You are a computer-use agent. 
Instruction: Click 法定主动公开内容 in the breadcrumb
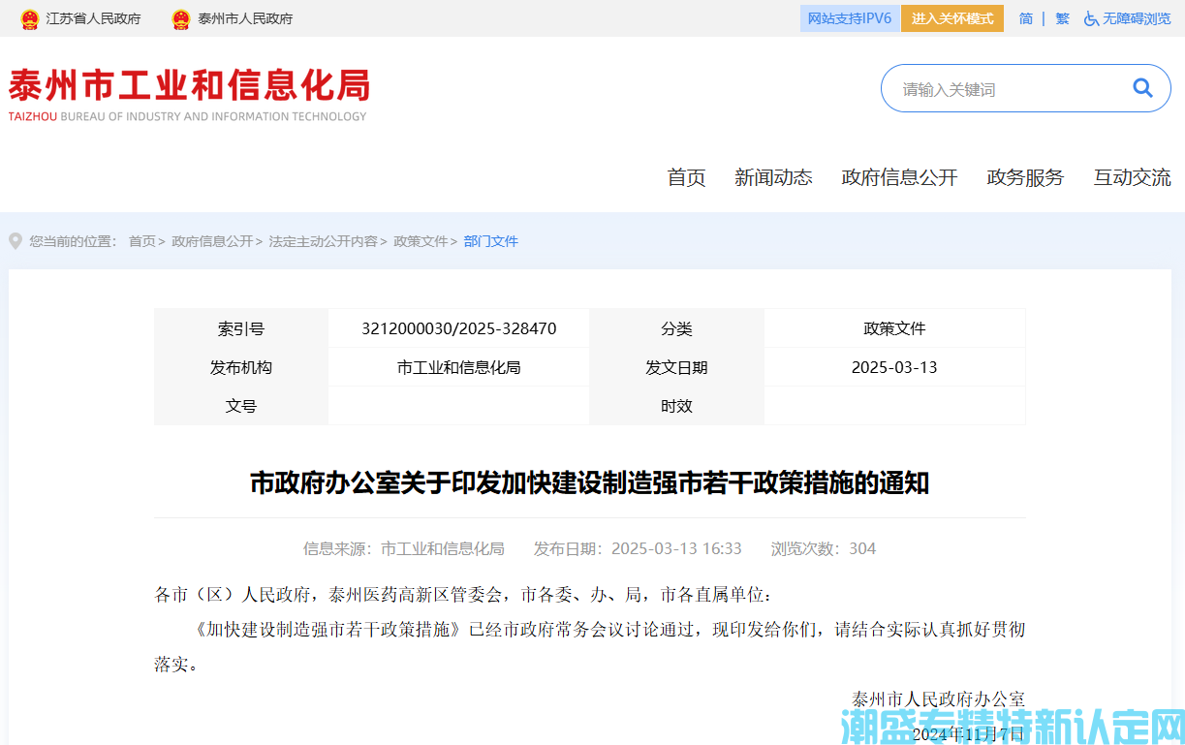pos(323,241)
